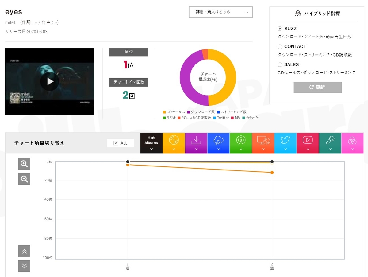Open 詳細・購入はこちら purchase link
The height and width of the screenshot is (277, 368).
221,12
